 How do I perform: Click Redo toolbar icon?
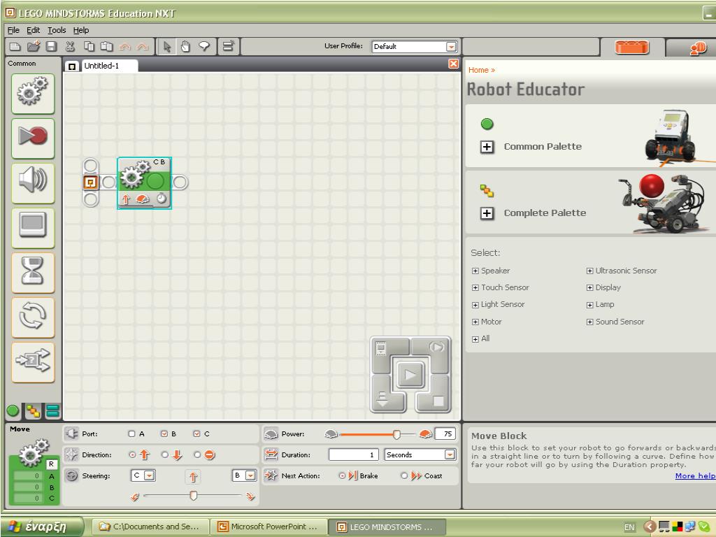coord(143,47)
